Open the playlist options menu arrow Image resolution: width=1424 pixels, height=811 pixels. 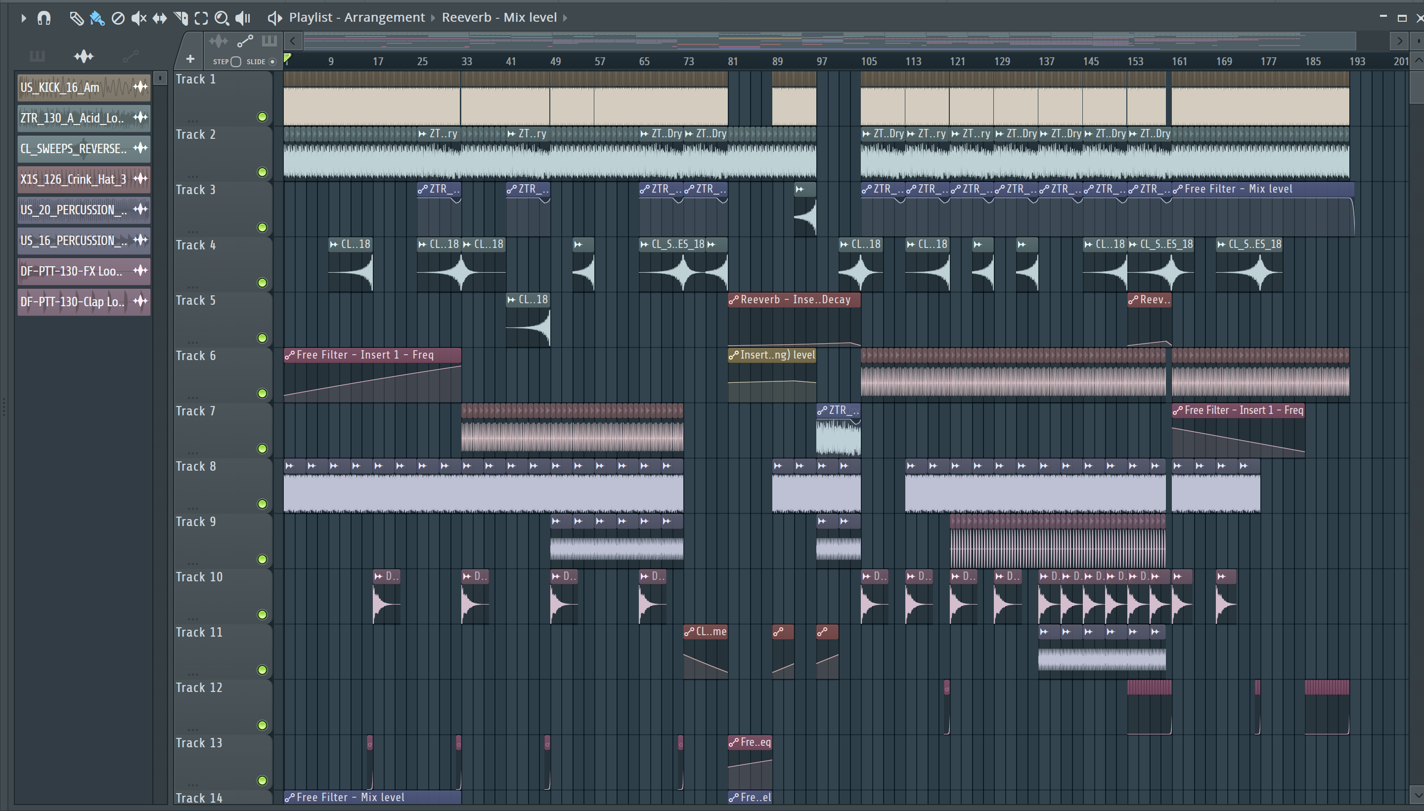(23, 18)
